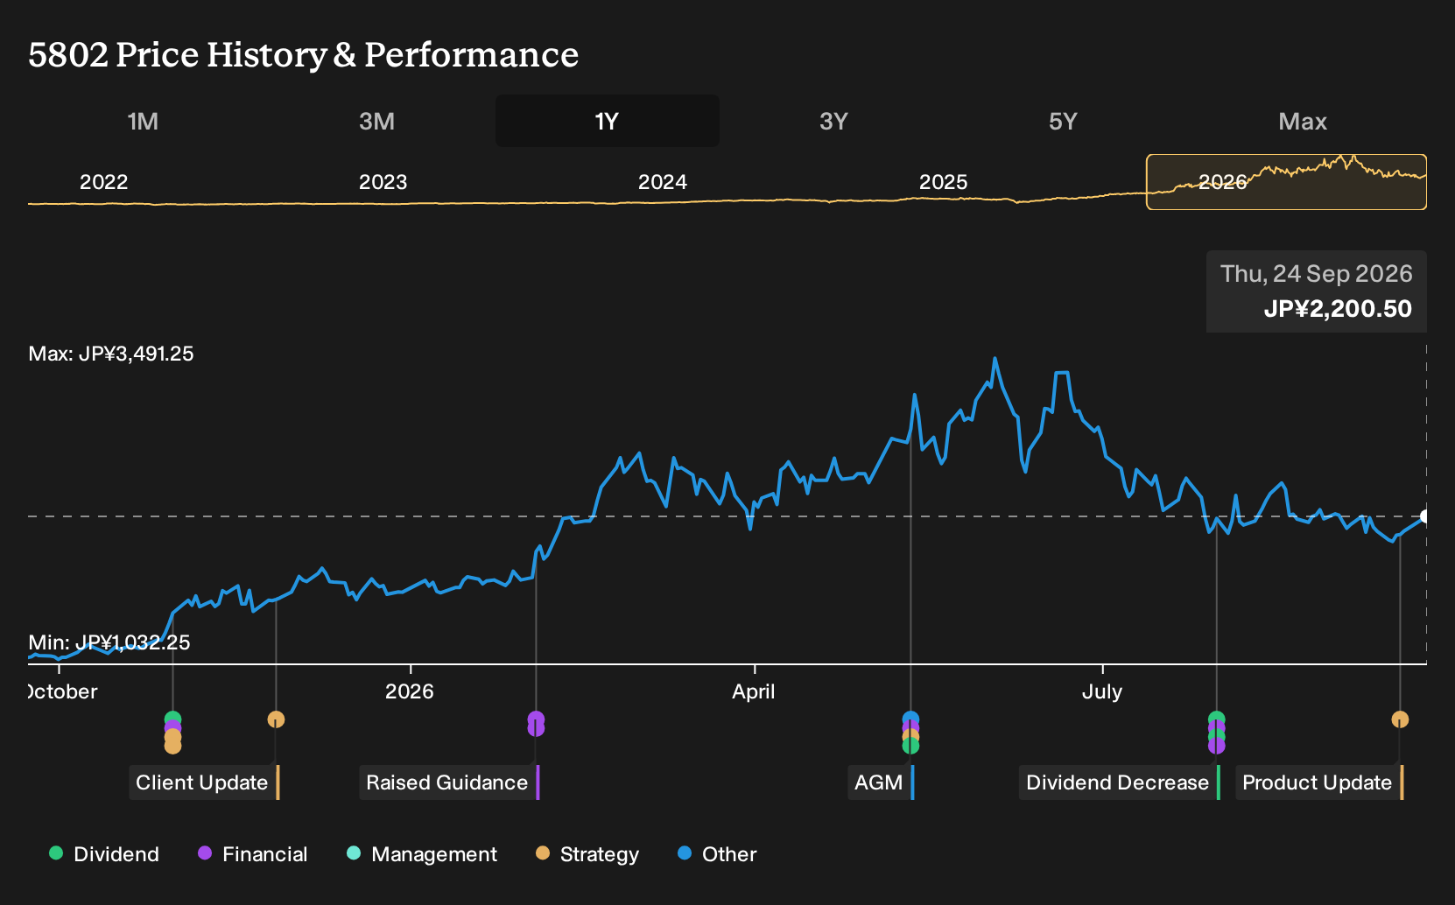
Task: Toggle the Management legend filter
Action: pos(422,854)
